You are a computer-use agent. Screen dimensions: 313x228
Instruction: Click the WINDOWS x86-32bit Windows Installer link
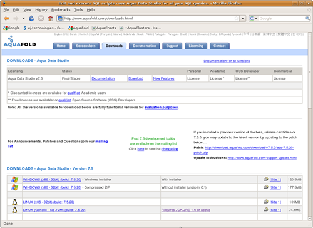52,179
